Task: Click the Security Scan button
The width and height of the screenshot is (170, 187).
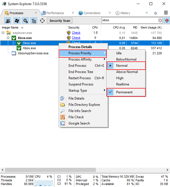Action: (60, 21)
